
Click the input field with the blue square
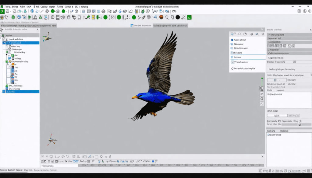point(277,80)
